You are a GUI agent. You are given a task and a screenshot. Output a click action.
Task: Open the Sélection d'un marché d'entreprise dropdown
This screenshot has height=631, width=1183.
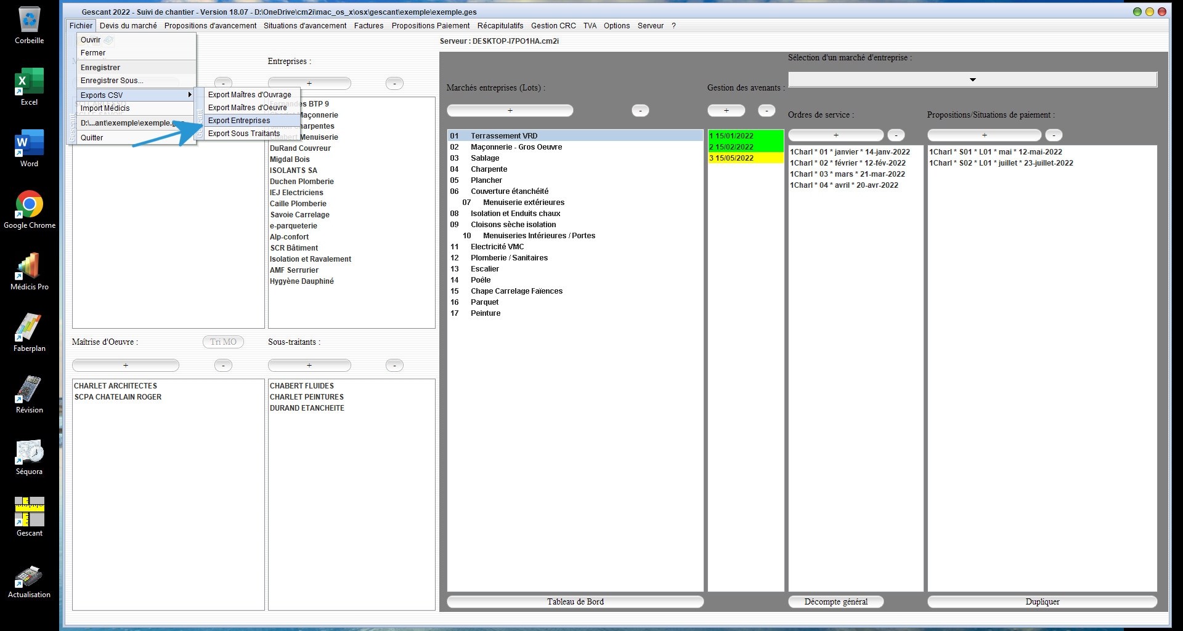(x=972, y=79)
